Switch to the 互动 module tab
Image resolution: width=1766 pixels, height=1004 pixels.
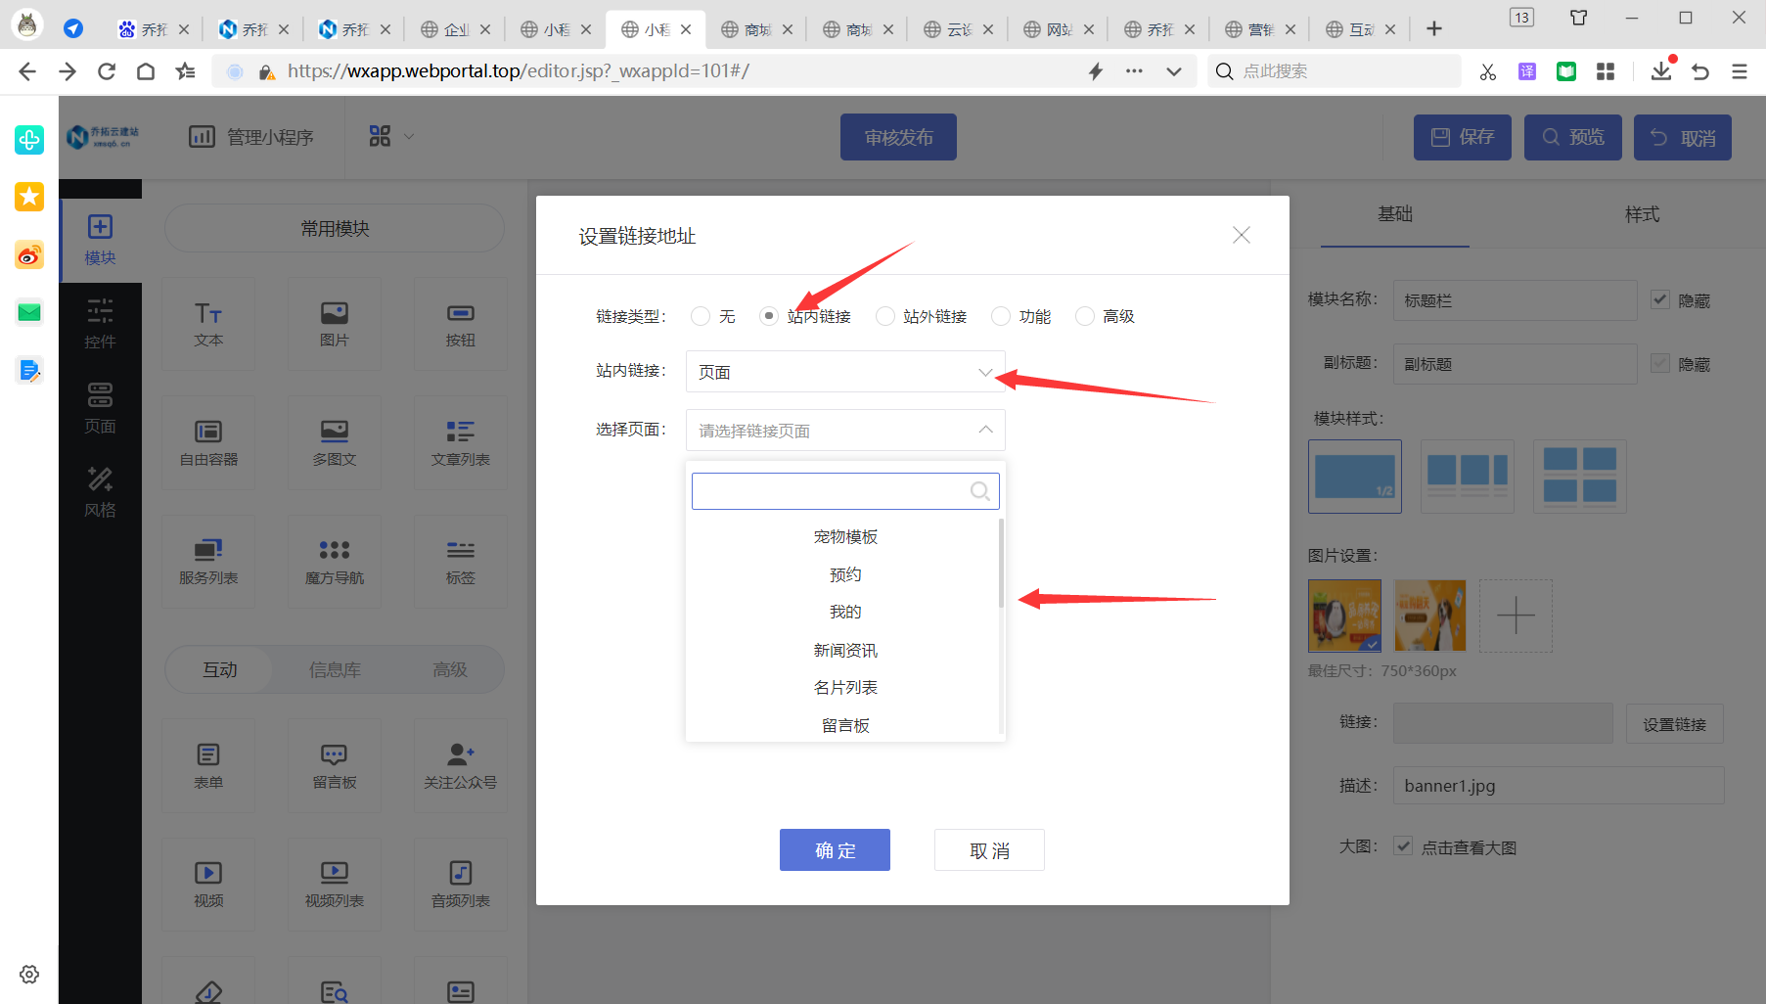coord(220,669)
